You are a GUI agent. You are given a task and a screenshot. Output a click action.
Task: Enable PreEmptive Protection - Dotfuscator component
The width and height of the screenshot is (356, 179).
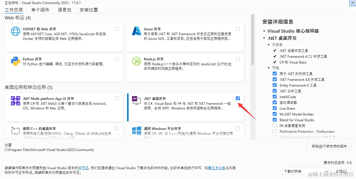275,131
